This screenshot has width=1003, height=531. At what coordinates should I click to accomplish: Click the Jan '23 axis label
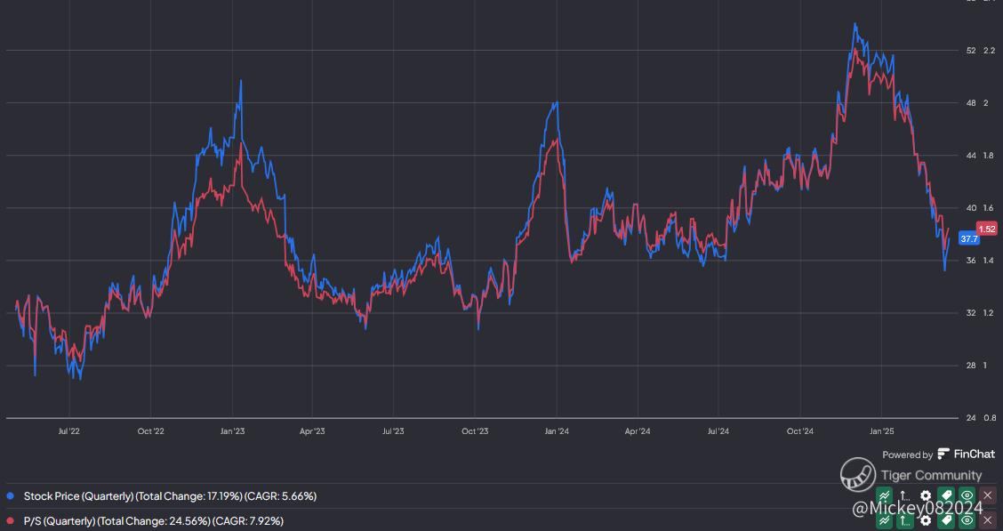[232, 431]
